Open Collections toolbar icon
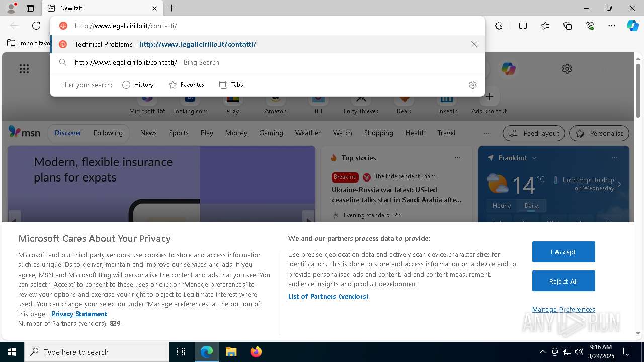 tap(568, 26)
